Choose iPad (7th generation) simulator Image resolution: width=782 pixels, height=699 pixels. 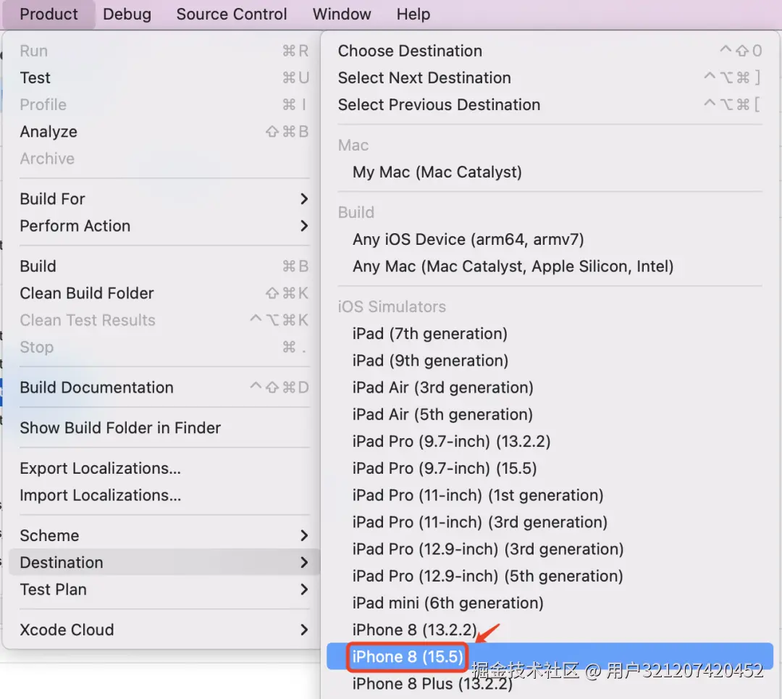pyautogui.click(x=550, y=334)
